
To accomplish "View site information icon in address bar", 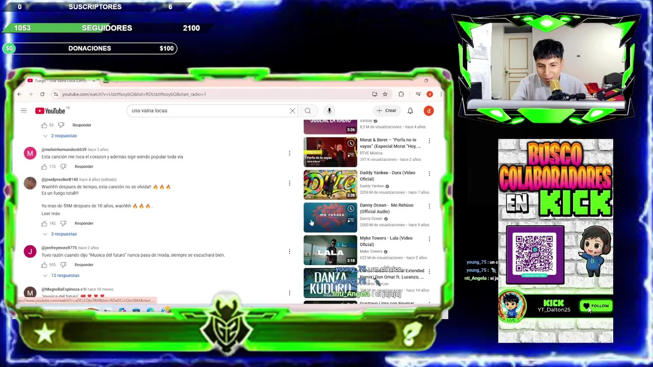I will coord(56,94).
